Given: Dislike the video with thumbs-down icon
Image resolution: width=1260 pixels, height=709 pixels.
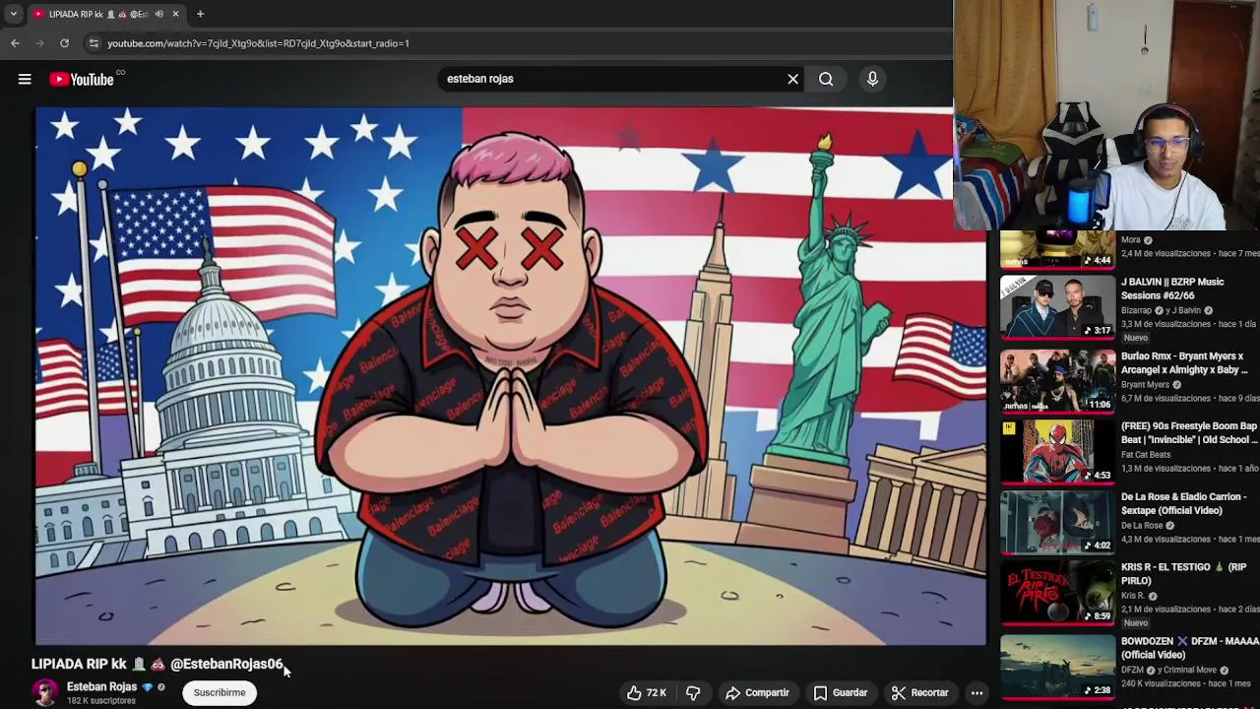Looking at the screenshot, I should [693, 693].
